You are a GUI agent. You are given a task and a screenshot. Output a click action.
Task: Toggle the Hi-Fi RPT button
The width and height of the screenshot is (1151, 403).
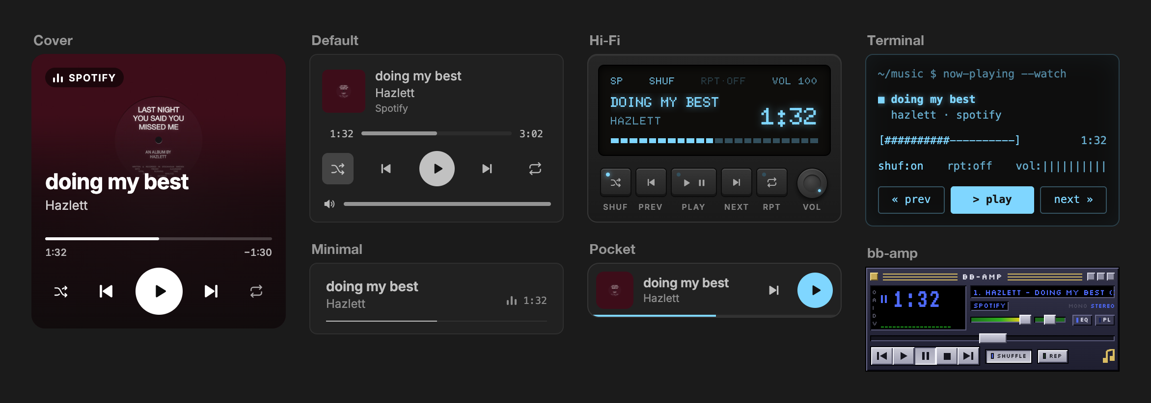(772, 182)
